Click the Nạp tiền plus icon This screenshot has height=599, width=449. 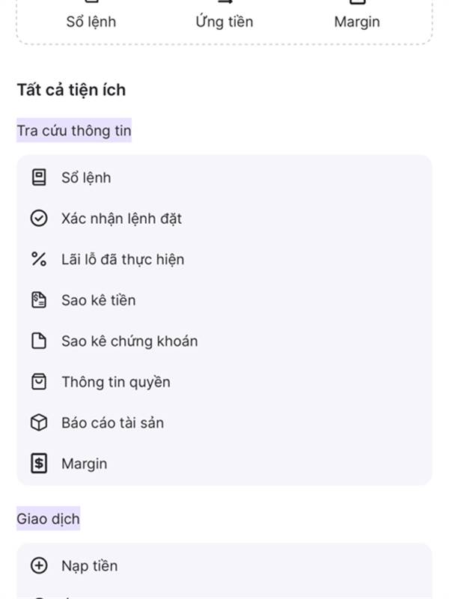tap(38, 566)
